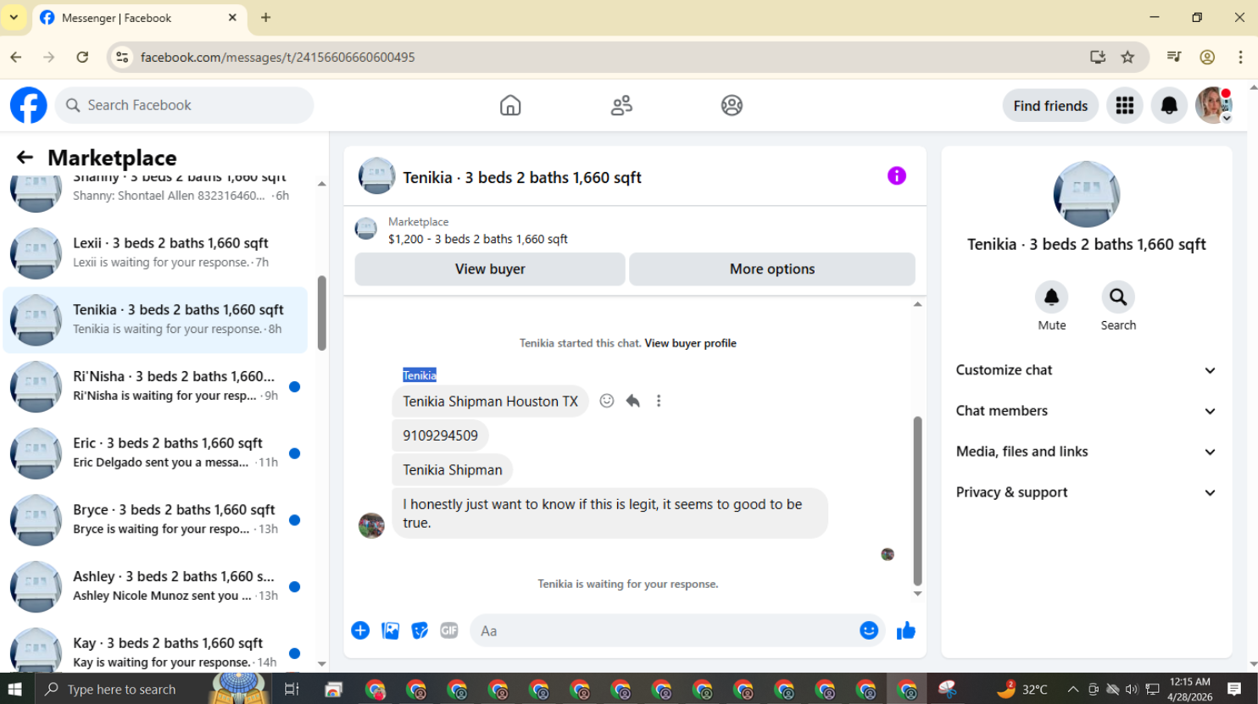Viewport: 1258px width, 704px height.
Task: Open Ri'Nisha conversation in the chat list
Action: pyautogui.click(x=155, y=386)
